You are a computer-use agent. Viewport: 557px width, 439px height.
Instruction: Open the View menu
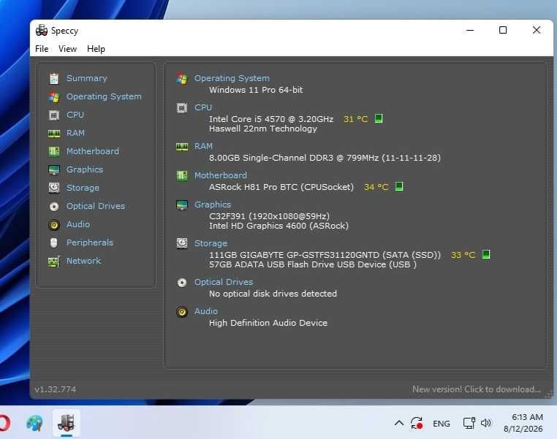(x=67, y=49)
